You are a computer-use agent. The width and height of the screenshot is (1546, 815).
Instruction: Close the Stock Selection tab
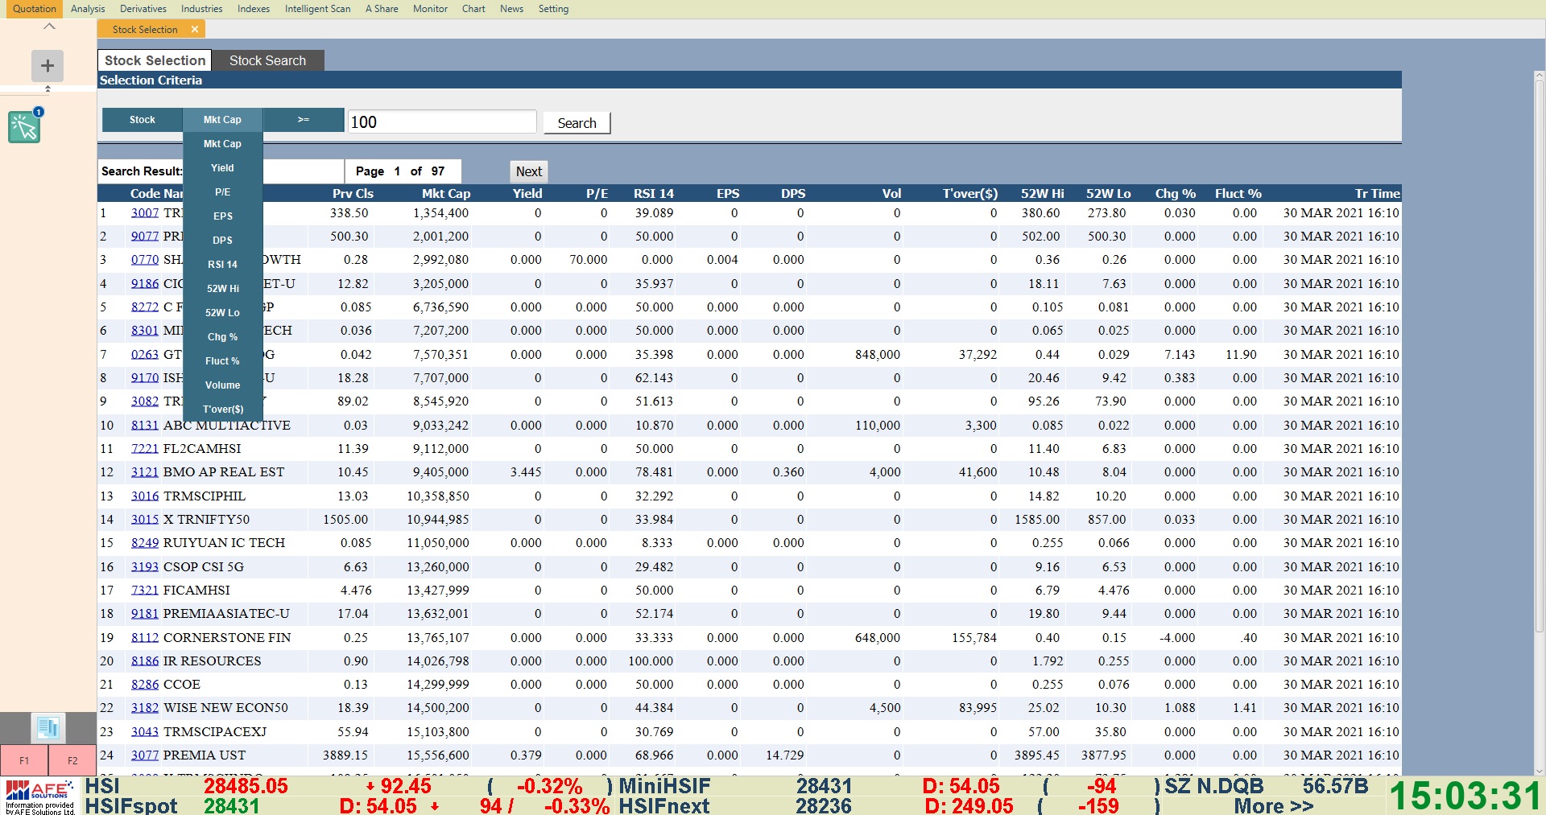[x=194, y=29]
